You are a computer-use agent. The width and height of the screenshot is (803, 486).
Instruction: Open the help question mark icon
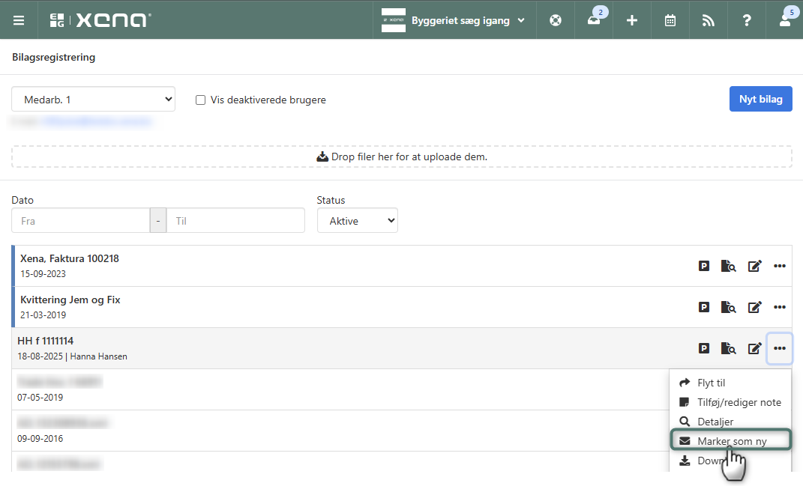(x=747, y=20)
